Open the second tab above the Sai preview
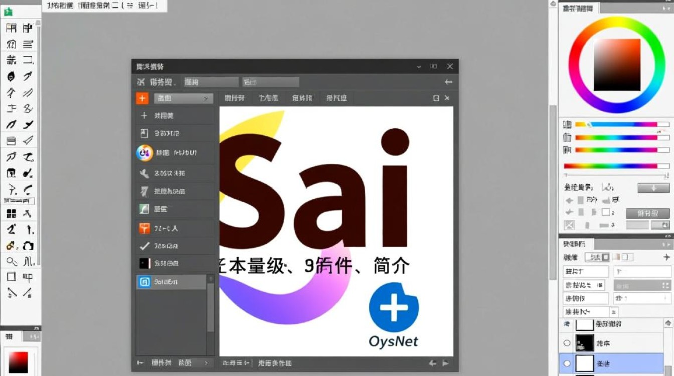 (x=268, y=98)
